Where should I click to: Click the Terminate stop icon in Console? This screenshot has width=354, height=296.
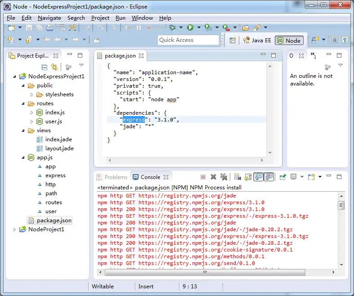coord(203,177)
